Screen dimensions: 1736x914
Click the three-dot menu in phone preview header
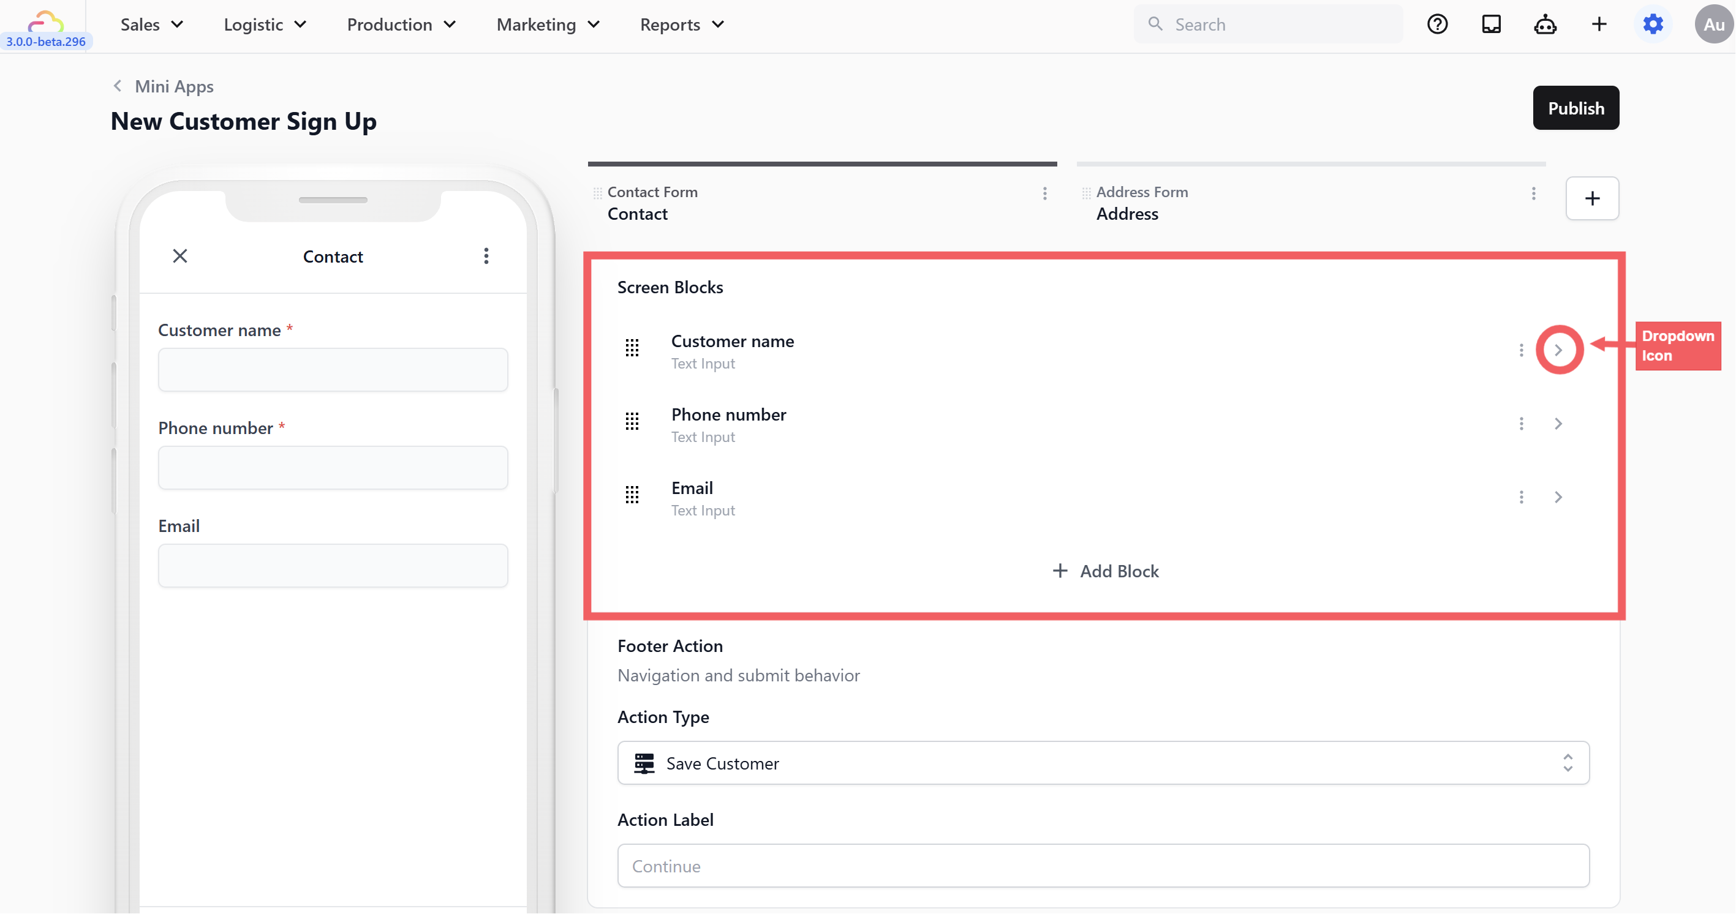click(x=486, y=256)
